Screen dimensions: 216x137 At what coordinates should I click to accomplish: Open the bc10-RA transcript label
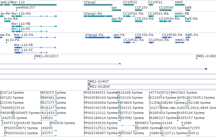click(11, 19)
